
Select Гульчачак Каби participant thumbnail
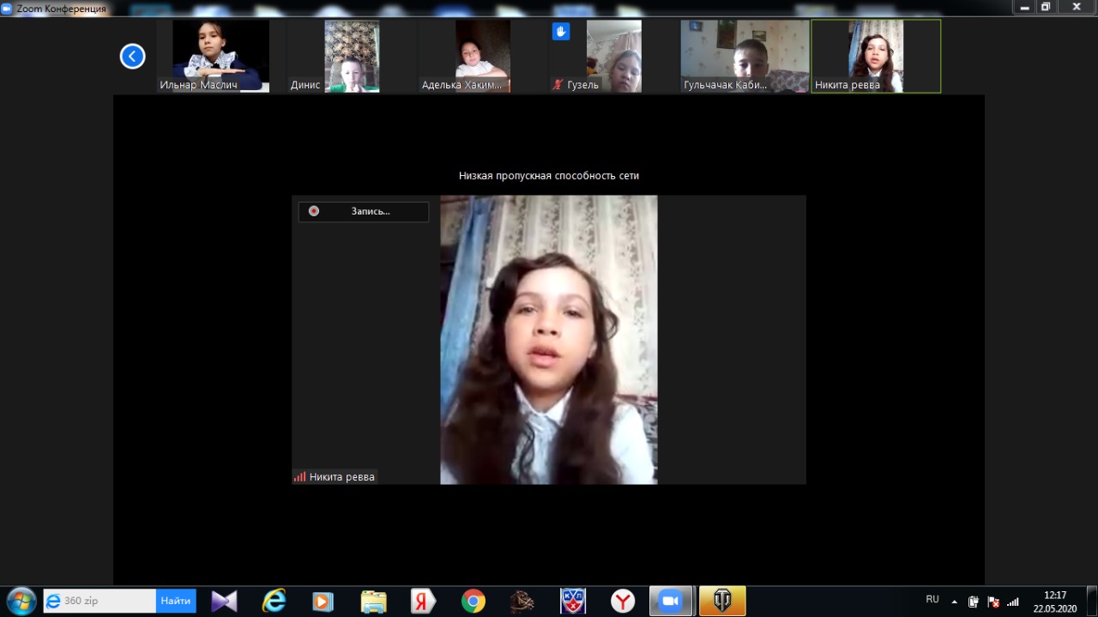pyautogui.click(x=745, y=56)
